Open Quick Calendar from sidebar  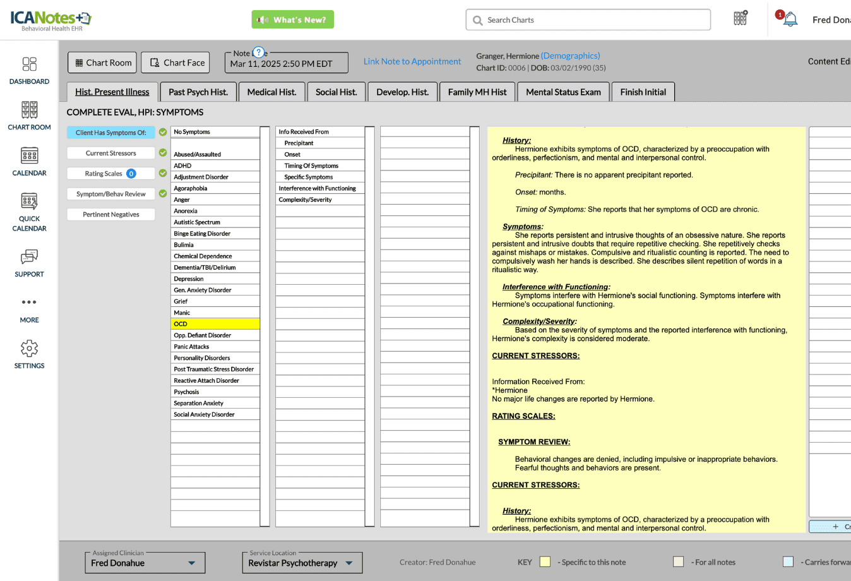[29, 202]
